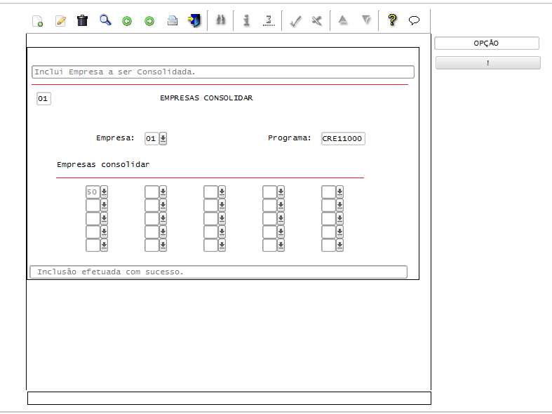
Task: Click the 'Programa:' label
Action: [x=290, y=138]
